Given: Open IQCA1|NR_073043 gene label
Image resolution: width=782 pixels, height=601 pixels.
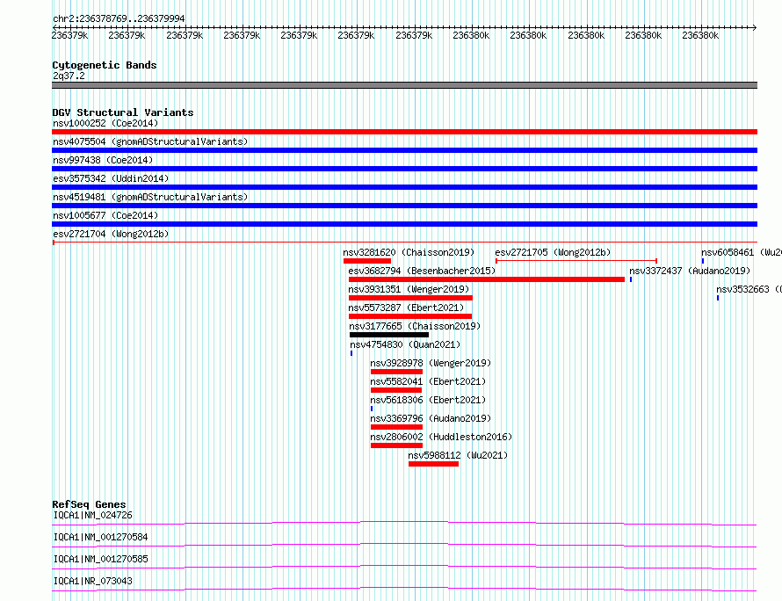Looking at the screenshot, I should coord(92,581).
